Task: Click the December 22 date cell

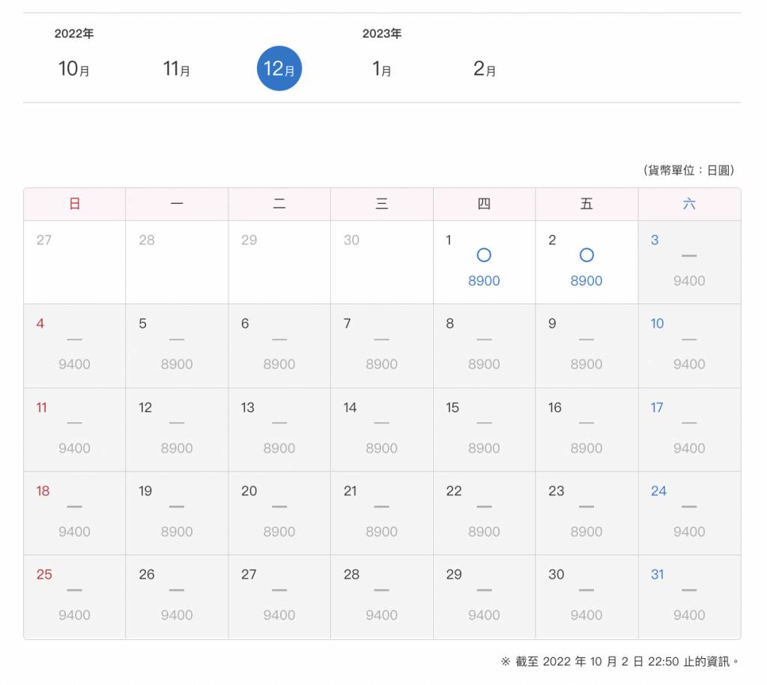Action: pos(484,513)
